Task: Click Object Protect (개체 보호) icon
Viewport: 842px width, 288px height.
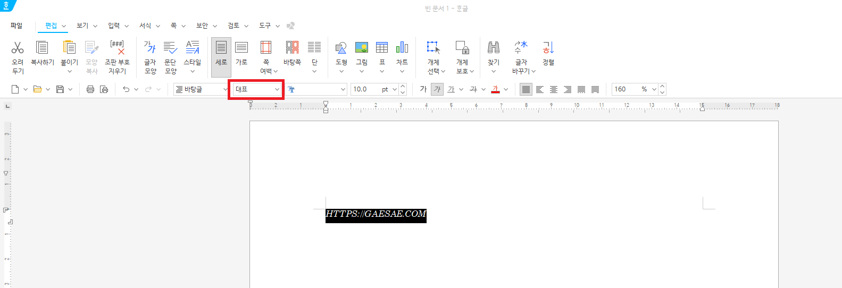Action: point(462,48)
